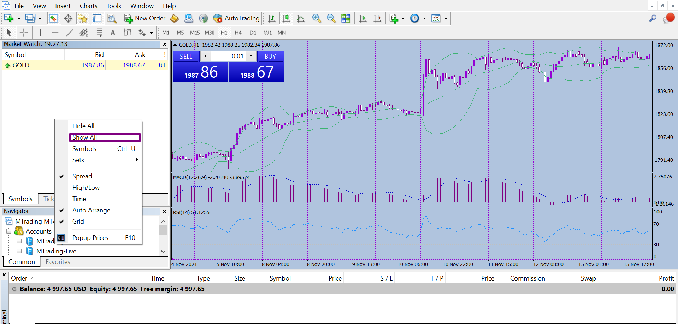Switch timeframe to D1
This screenshot has height=324, width=678.
point(253,33)
